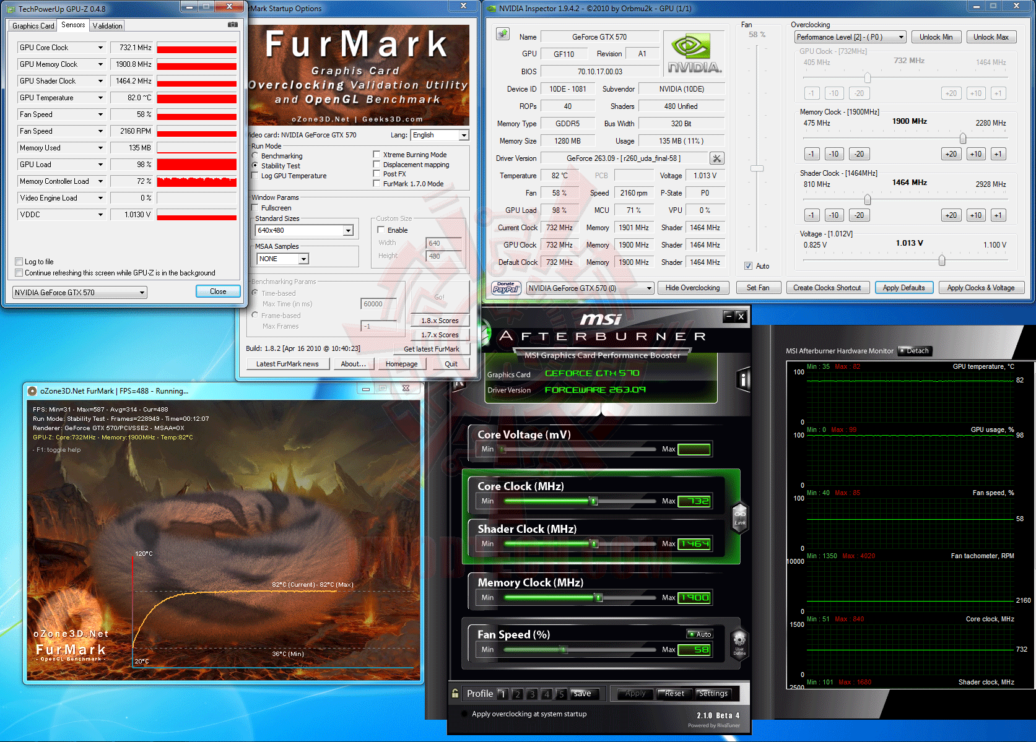Select Afterburner profile slot 4

pyautogui.click(x=546, y=694)
